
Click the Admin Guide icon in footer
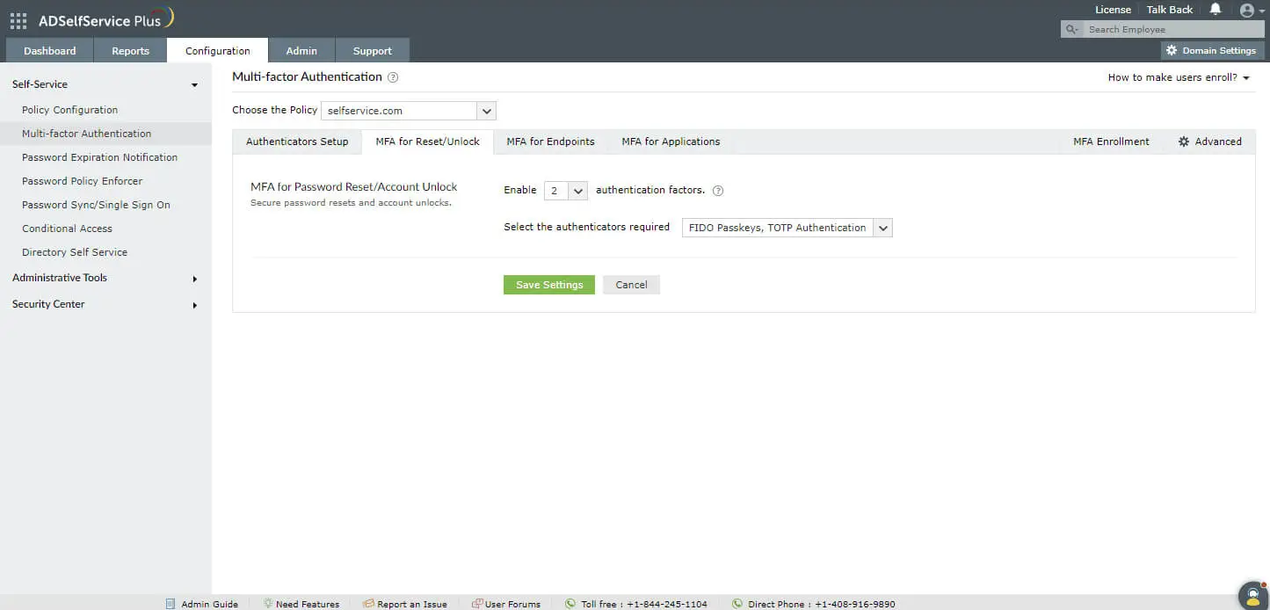[x=172, y=604]
